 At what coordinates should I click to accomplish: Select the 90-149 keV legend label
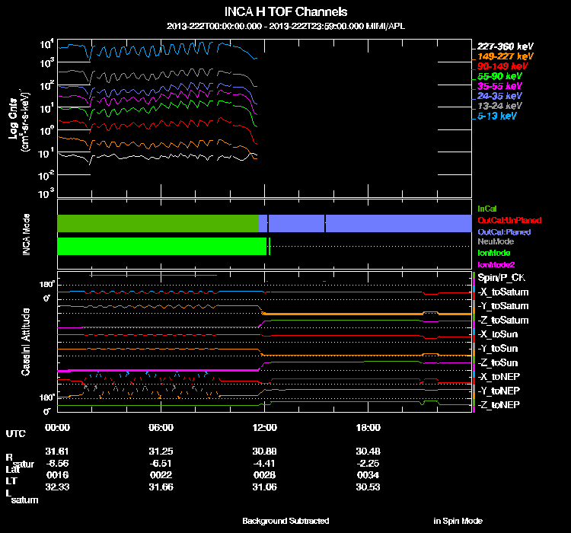502,66
